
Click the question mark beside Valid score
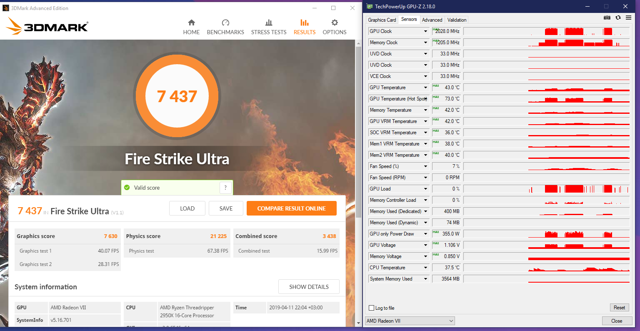click(225, 188)
